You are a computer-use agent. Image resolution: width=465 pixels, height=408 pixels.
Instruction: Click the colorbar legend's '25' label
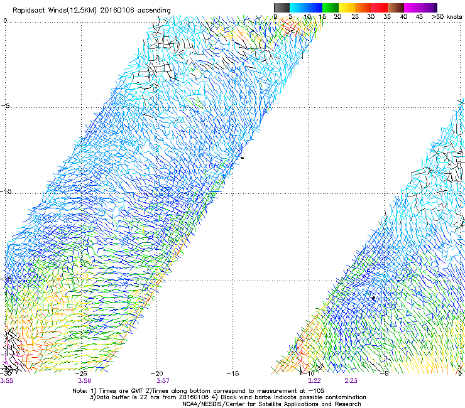pos(354,17)
